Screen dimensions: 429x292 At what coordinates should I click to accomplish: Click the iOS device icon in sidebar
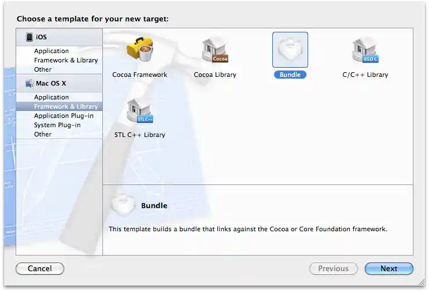pyautogui.click(x=29, y=37)
